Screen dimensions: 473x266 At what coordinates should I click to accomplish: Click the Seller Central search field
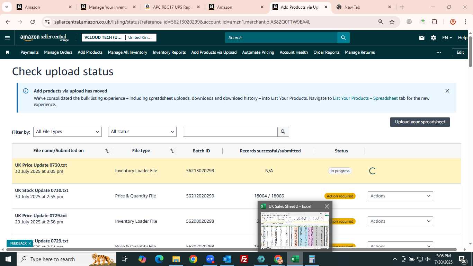pos(281,38)
